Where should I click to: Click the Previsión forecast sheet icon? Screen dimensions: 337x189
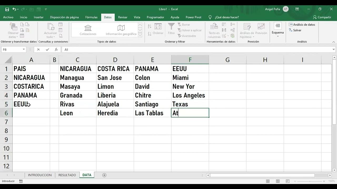tap(261, 29)
